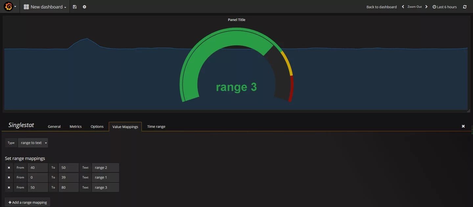Click the Text field containing range 3
This screenshot has width=473, height=207.
105,188
